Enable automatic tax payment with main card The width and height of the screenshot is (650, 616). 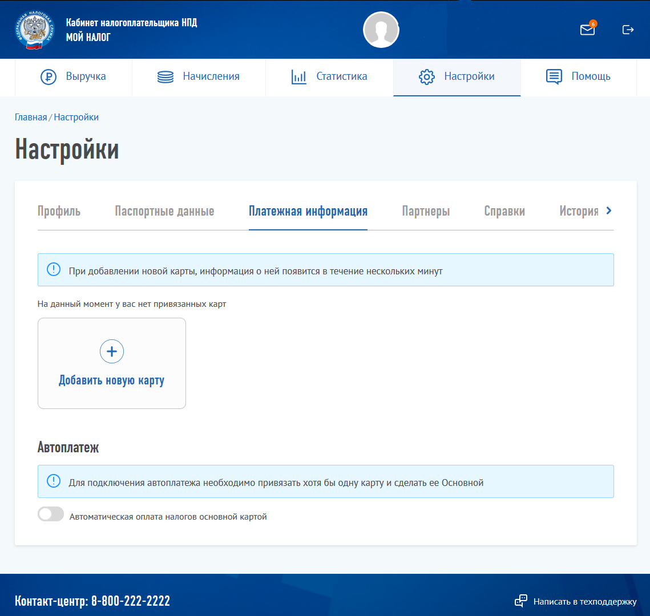tap(50, 514)
